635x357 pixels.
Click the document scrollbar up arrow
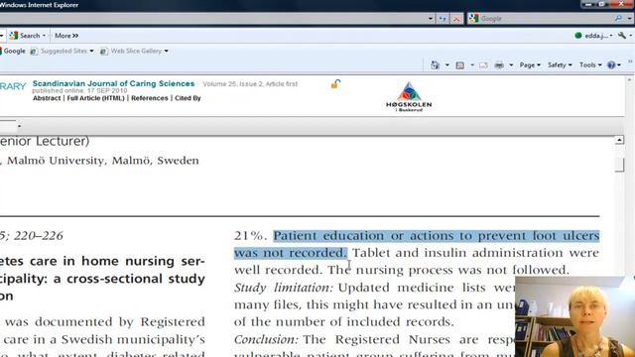pyautogui.click(x=619, y=140)
